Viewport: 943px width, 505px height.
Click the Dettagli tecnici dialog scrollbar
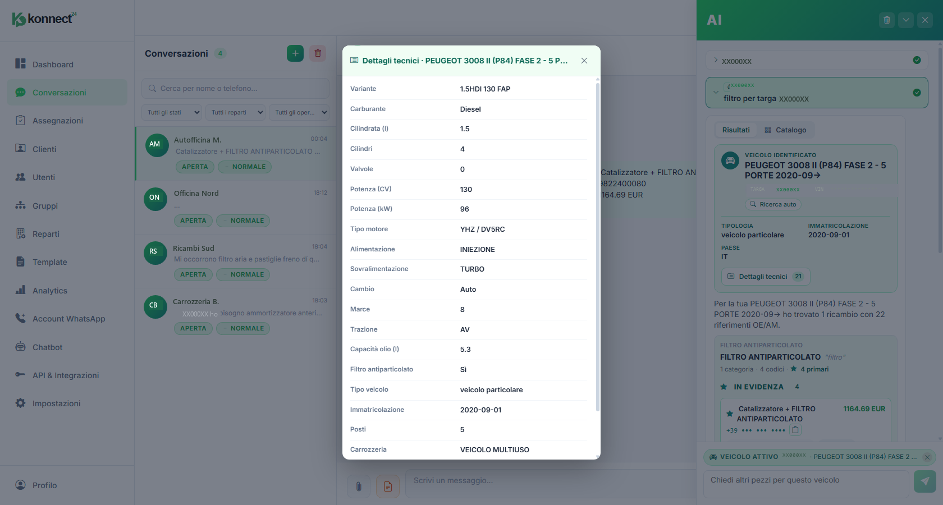[x=597, y=247]
